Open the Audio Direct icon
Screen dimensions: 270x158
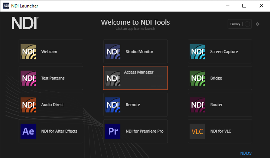tap(28, 105)
